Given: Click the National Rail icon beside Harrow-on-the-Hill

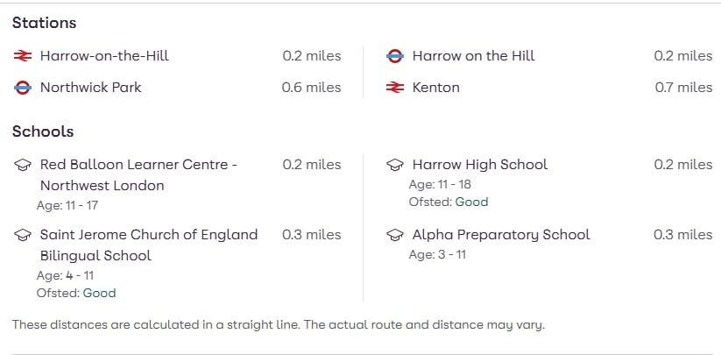Looking at the screenshot, I should (x=23, y=56).
